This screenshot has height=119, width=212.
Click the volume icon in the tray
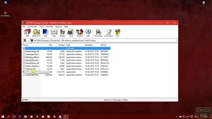click(188, 117)
